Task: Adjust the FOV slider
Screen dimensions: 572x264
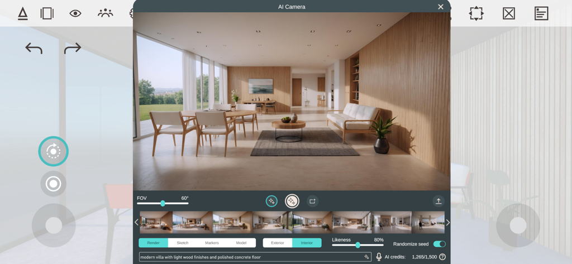Action: pyautogui.click(x=163, y=203)
